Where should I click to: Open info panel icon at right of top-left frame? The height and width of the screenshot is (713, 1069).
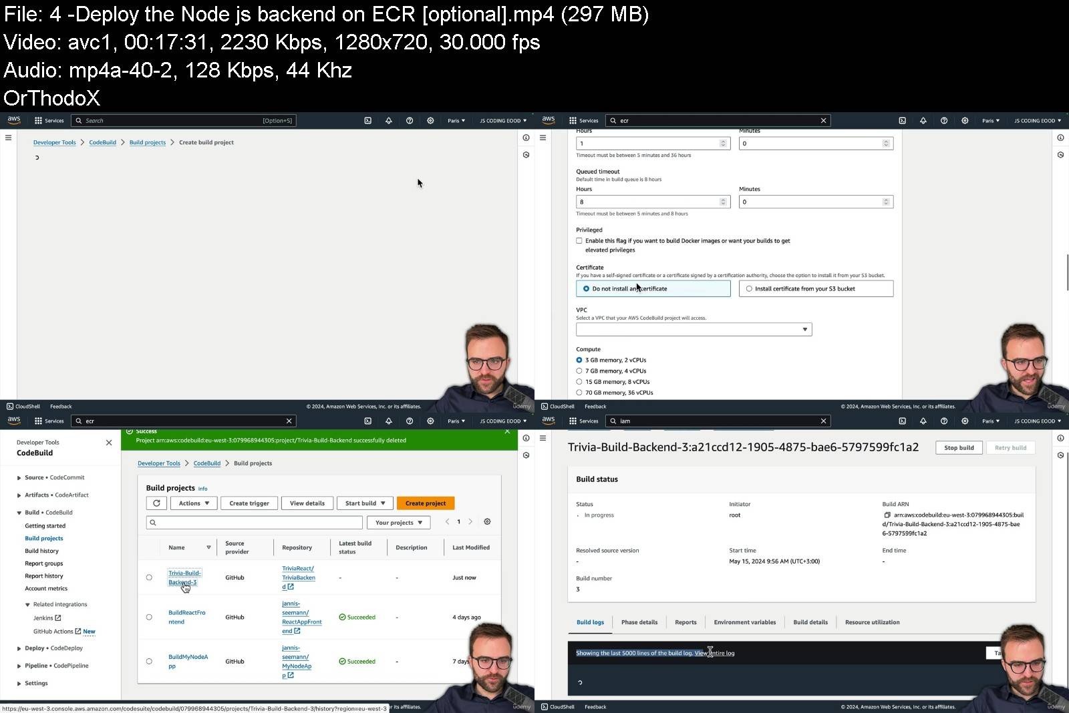tap(526, 138)
